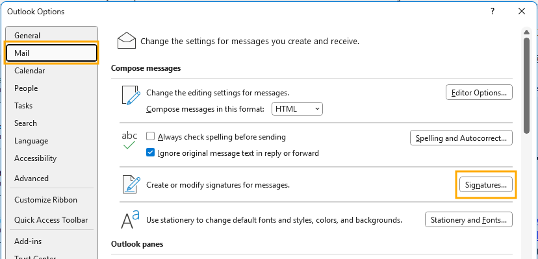This screenshot has height=259, width=538.
Task: Click the signature pencil document icon
Action: (131, 184)
